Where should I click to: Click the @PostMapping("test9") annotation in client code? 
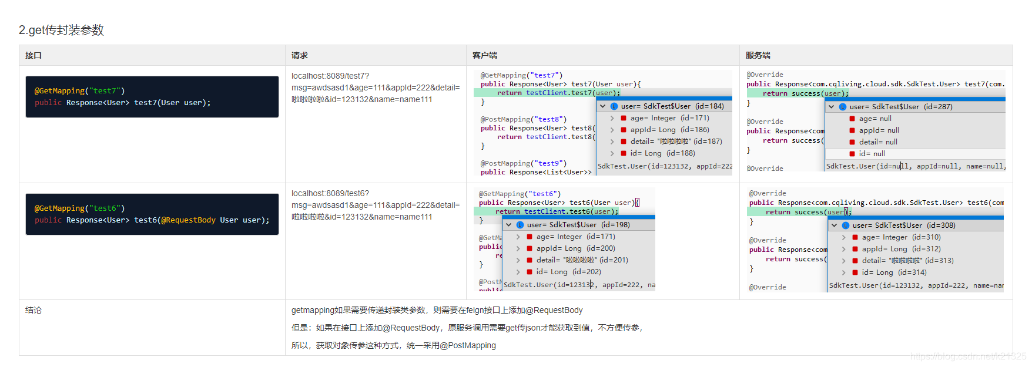pyautogui.click(x=524, y=163)
